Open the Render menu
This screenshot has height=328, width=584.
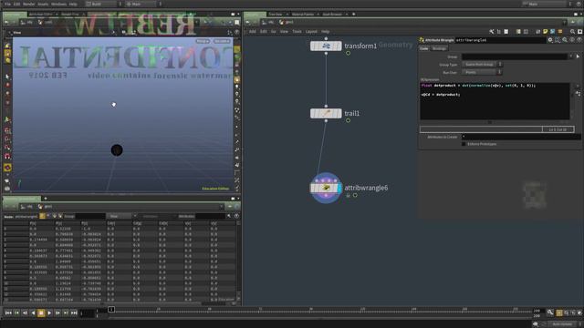tap(29, 4)
